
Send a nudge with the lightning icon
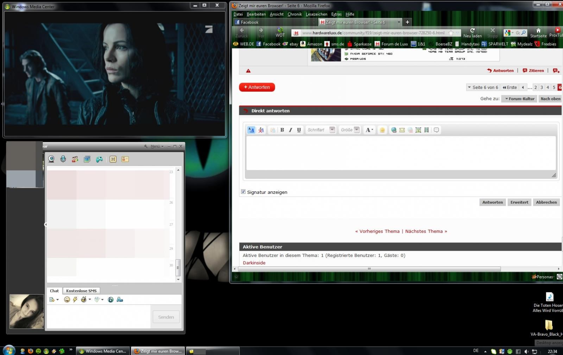pos(75,299)
